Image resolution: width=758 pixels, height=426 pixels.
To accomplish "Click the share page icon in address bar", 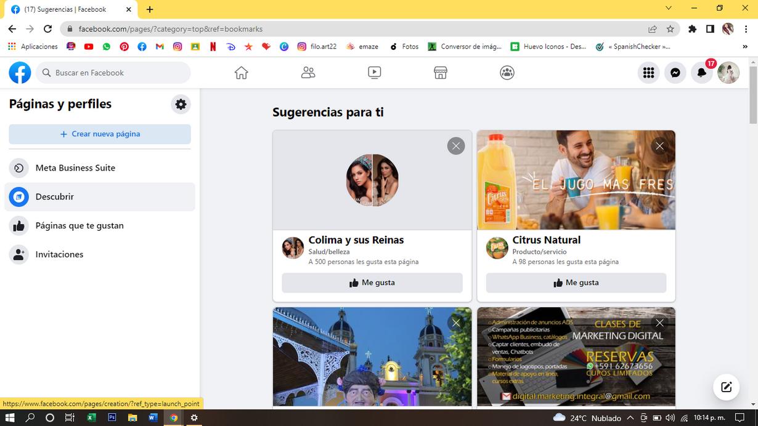I will 653,29.
